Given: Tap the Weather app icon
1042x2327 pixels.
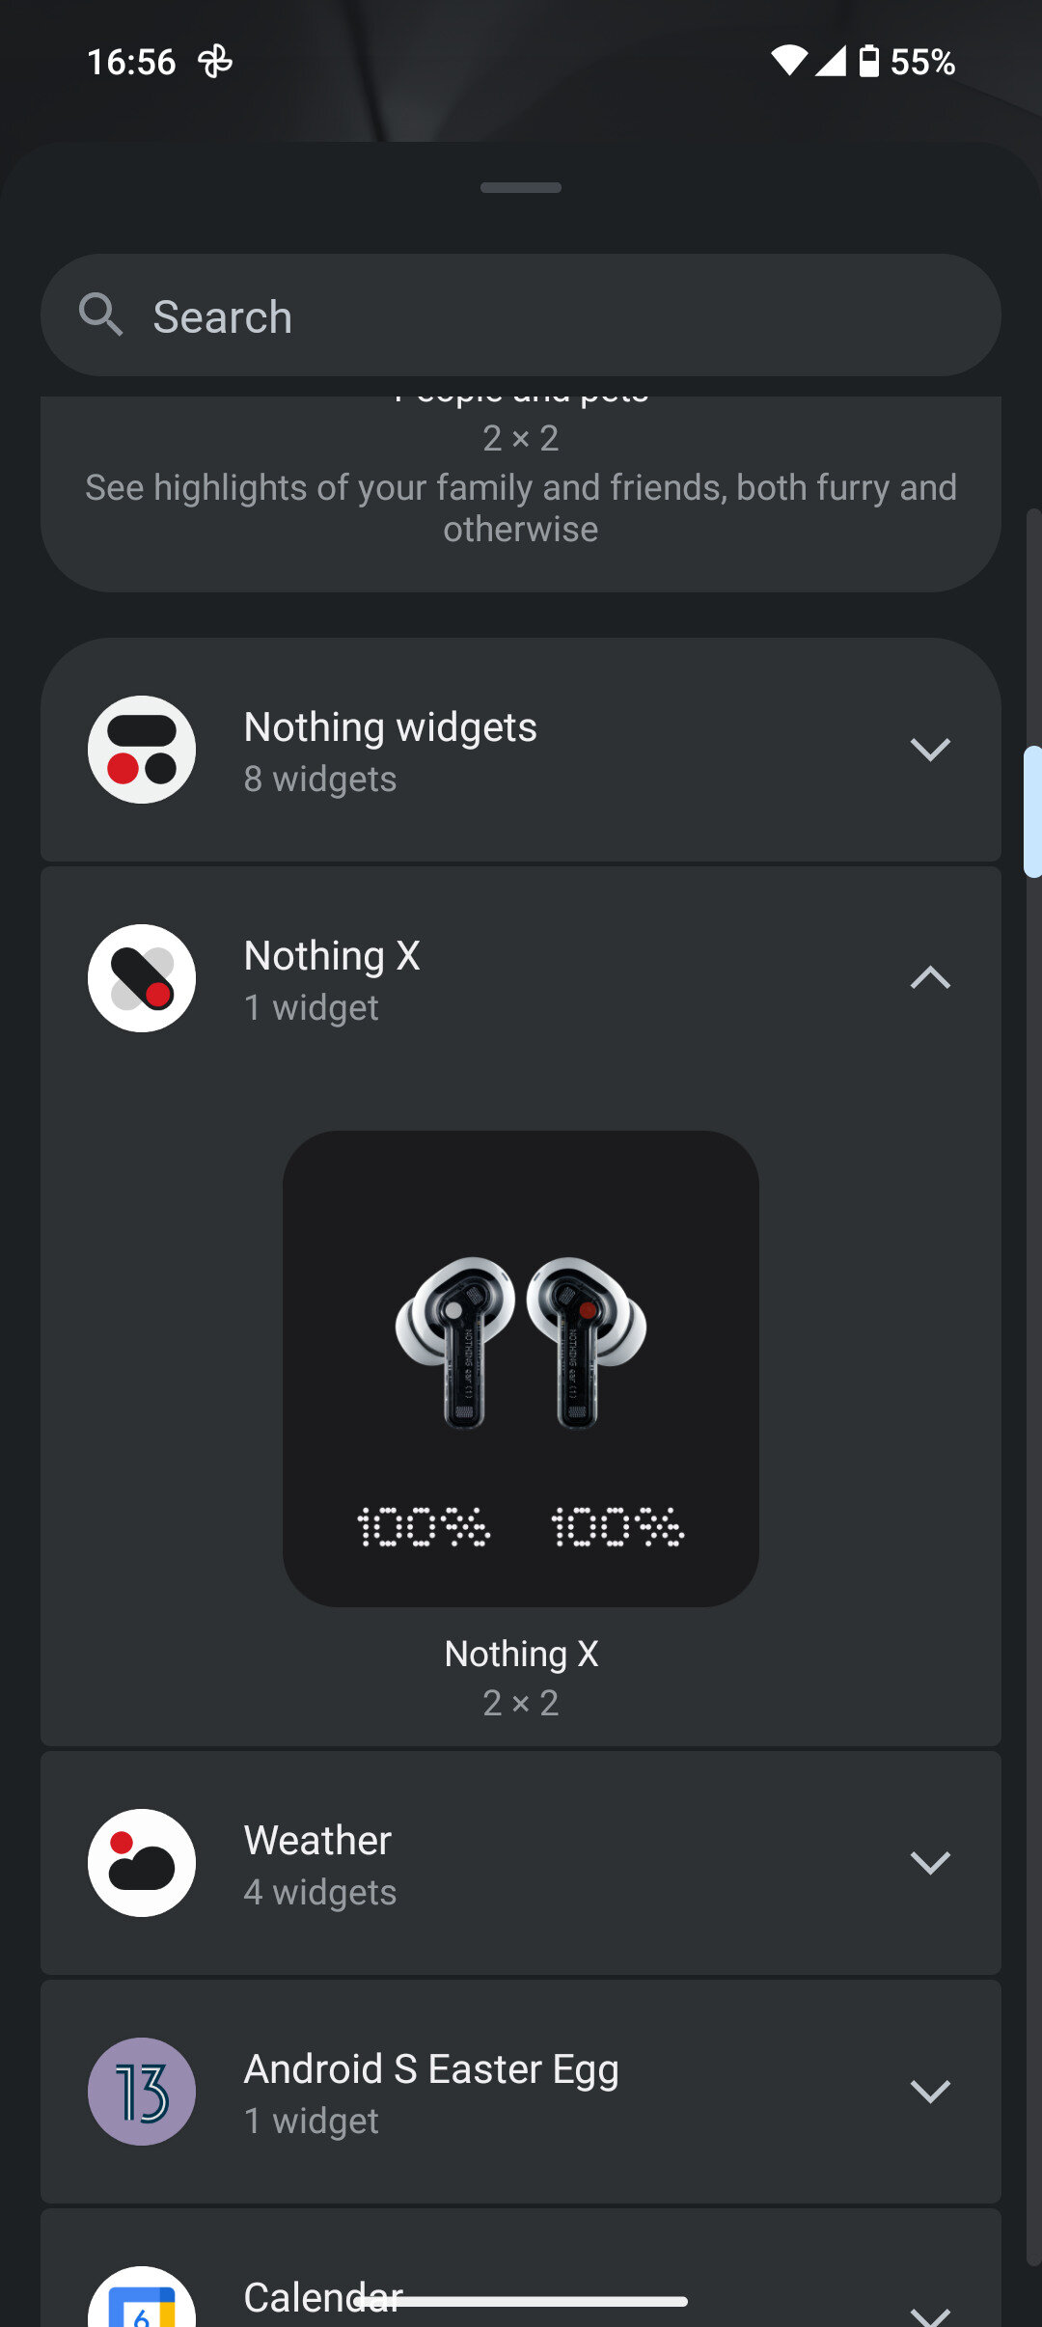Looking at the screenshot, I should (x=142, y=1863).
